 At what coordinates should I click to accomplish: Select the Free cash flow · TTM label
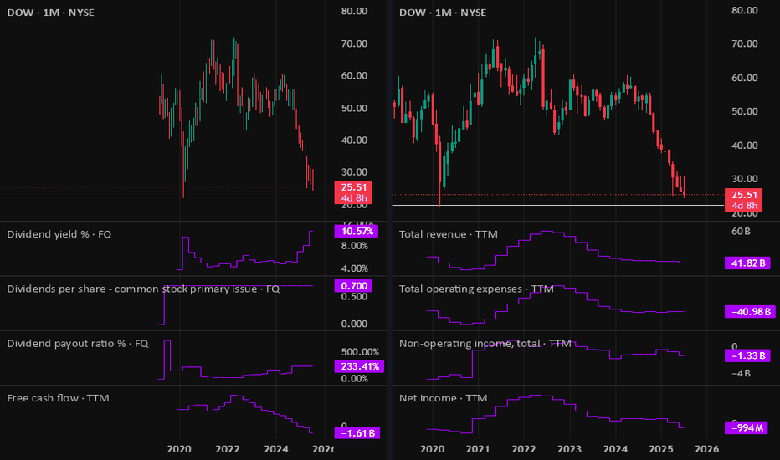58,398
